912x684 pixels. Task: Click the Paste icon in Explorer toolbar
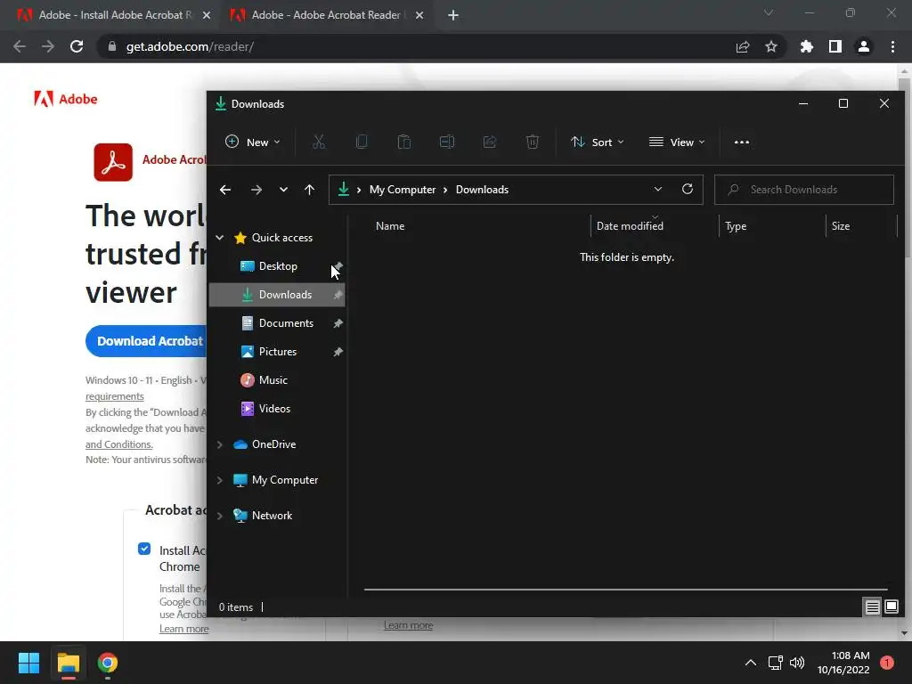point(404,142)
